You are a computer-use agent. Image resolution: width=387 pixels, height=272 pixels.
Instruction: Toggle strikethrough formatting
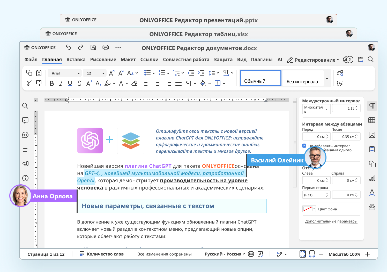tap(79, 83)
